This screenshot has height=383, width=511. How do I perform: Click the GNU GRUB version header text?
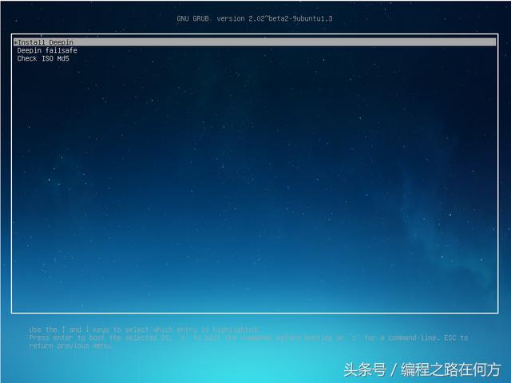(255, 18)
